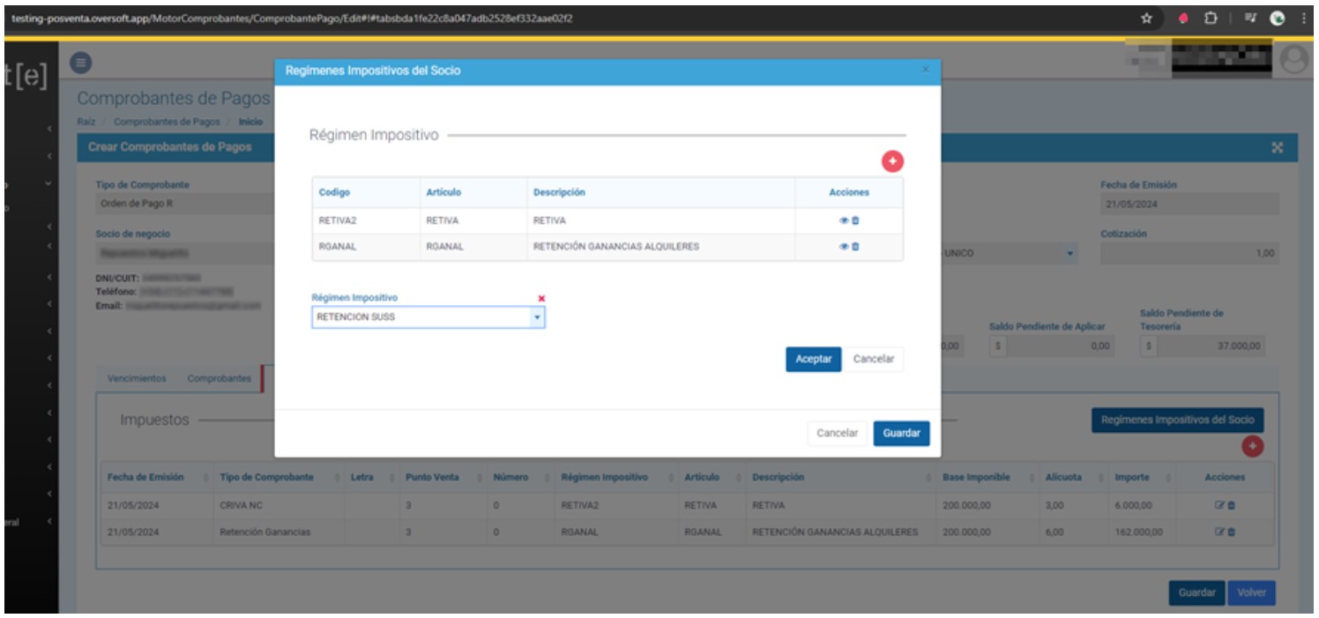
Task: Go to Raíz breadcrumb link
Action: [86, 121]
